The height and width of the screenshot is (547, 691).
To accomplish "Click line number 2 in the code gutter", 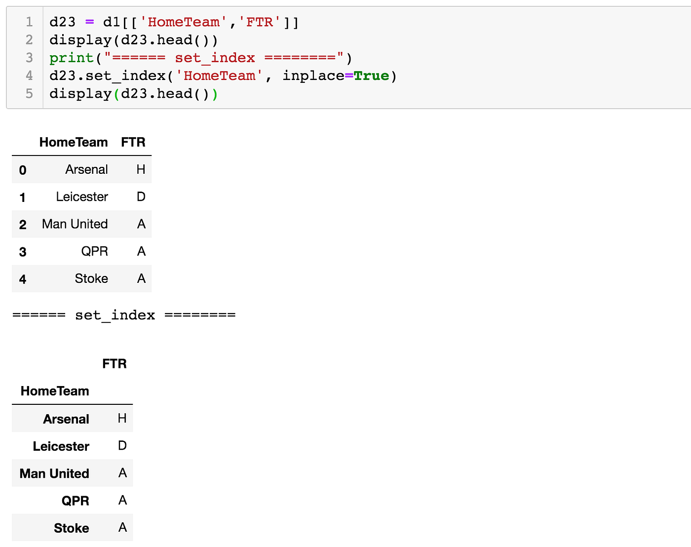I will (x=30, y=40).
